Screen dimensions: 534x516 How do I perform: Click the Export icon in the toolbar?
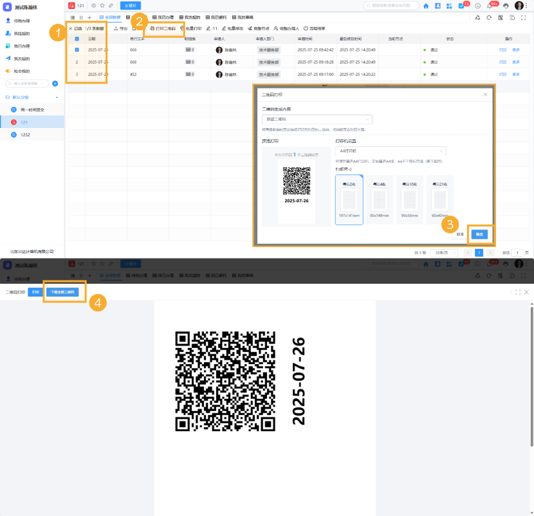pyautogui.click(x=120, y=29)
